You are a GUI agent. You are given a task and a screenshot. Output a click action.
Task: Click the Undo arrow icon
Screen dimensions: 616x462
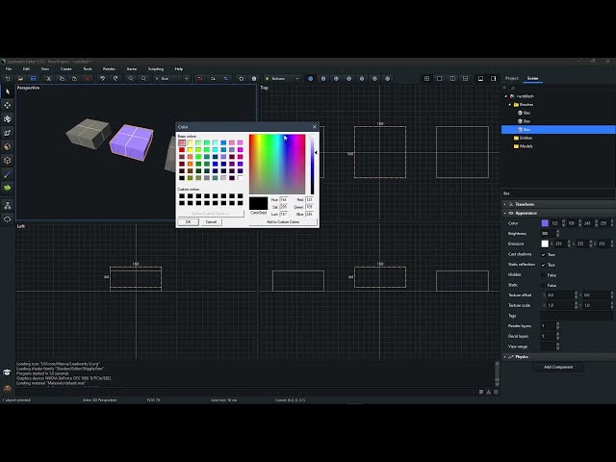pyautogui.click(x=103, y=79)
